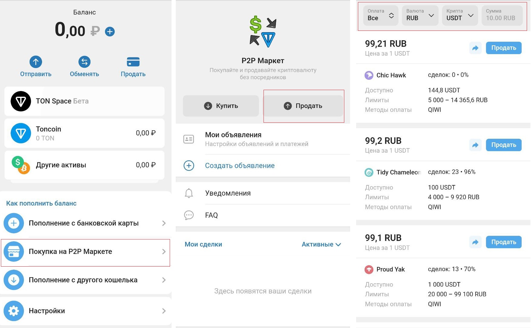Open TON Space Бета logo icon
Viewport: 531px width, 328px height.
coord(21,101)
